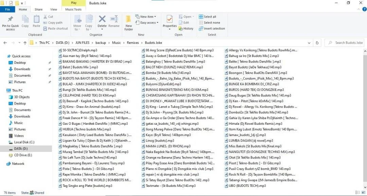Open recent locations dropdown arrow
The height and width of the screenshot is (196, 367).
tap(19, 43)
